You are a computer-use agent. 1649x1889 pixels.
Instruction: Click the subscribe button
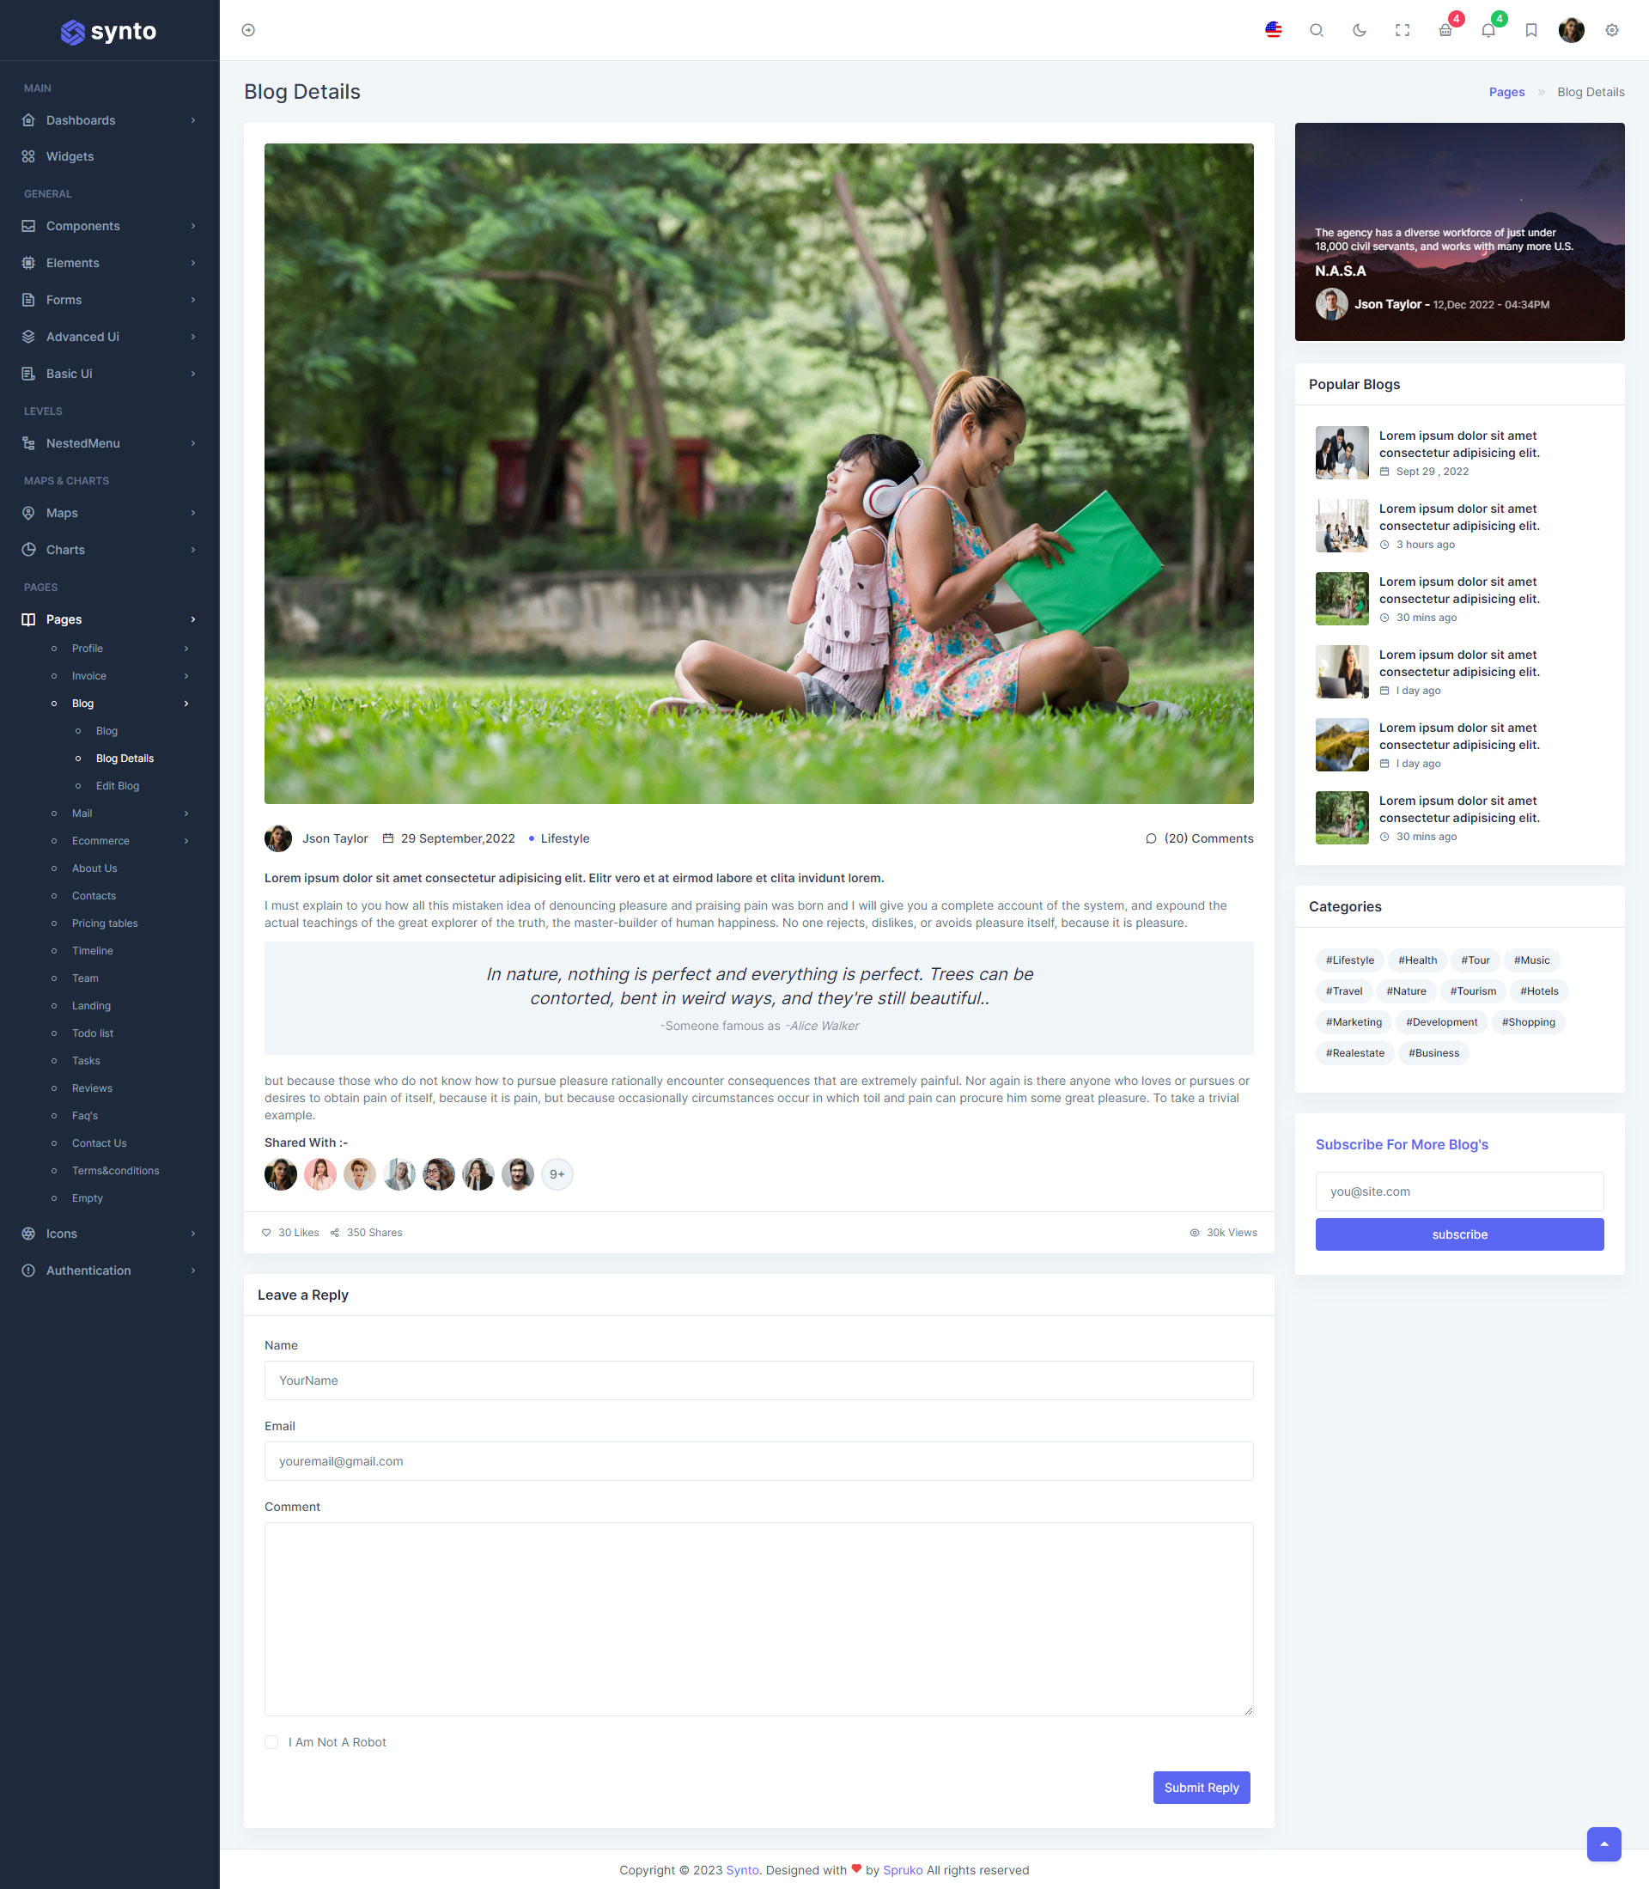coord(1458,1234)
